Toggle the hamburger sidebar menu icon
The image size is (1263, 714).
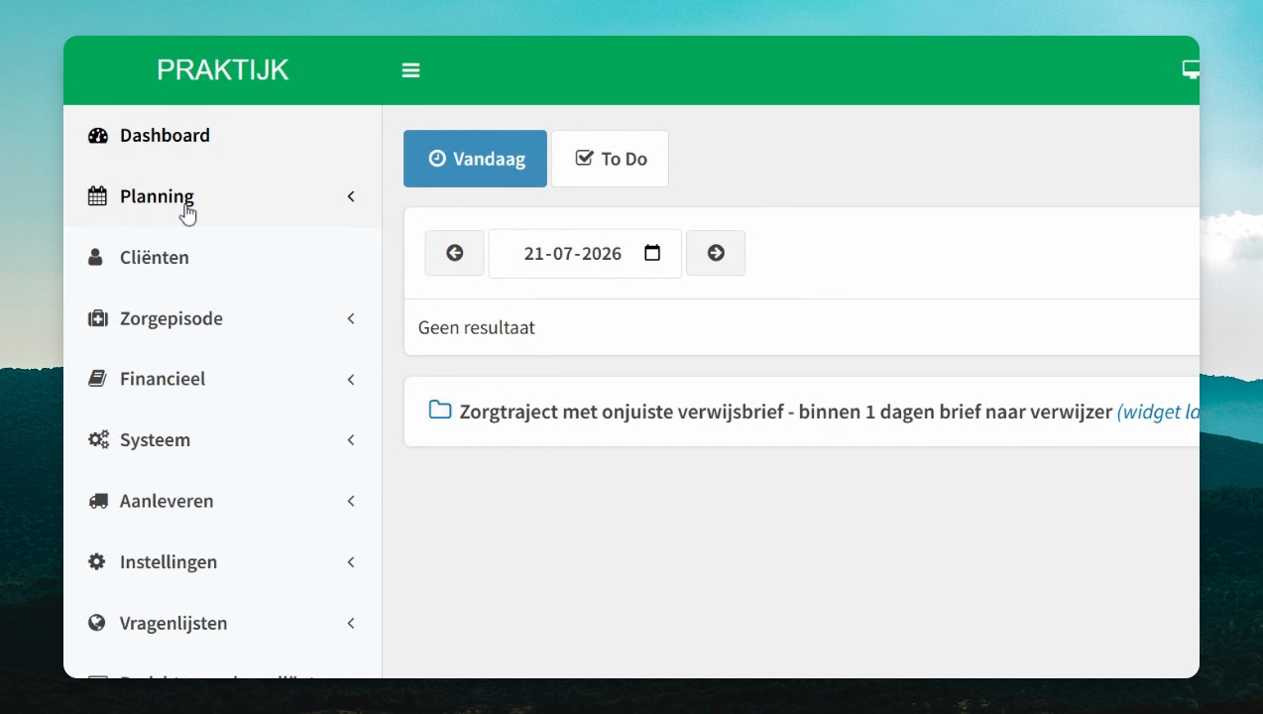(x=410, y=70)
